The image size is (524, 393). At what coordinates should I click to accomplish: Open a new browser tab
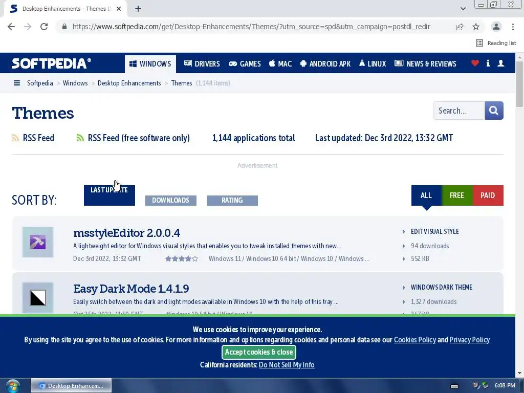[x=138, y=9]
